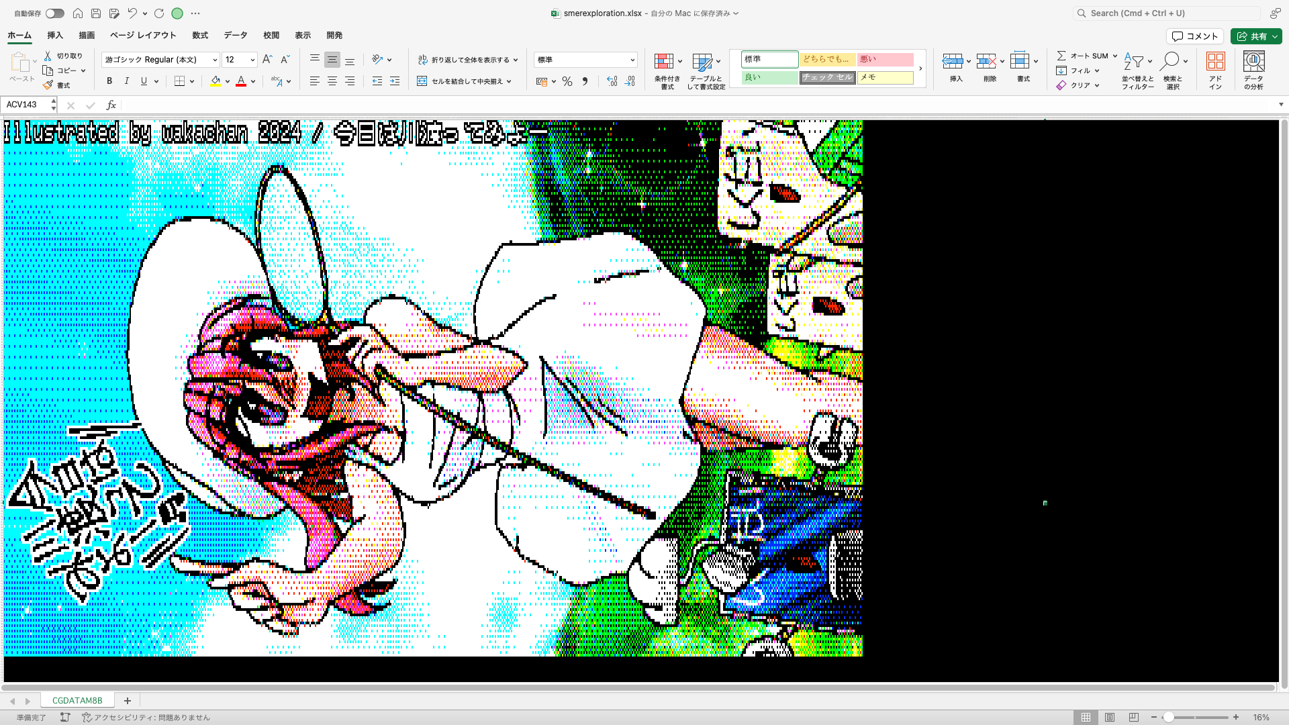Expand the Merge and Center dropdown arrow
This screenshot has height=725, width=1289.
tap(509, 81)
